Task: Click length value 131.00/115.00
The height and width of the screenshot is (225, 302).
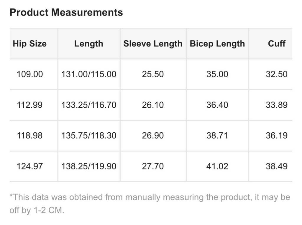Action: tap(89, 74)
